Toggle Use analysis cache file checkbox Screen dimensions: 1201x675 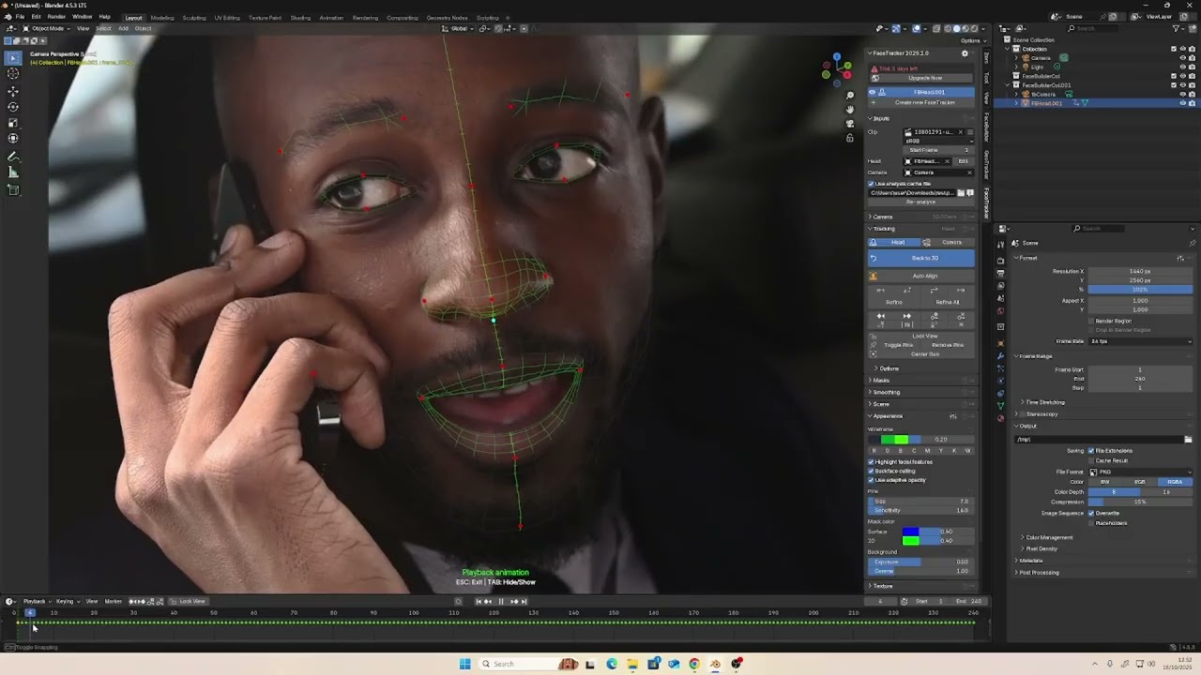point(872,184)
